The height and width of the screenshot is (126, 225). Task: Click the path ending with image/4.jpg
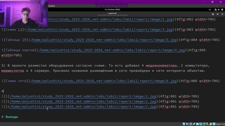(112, 50)
